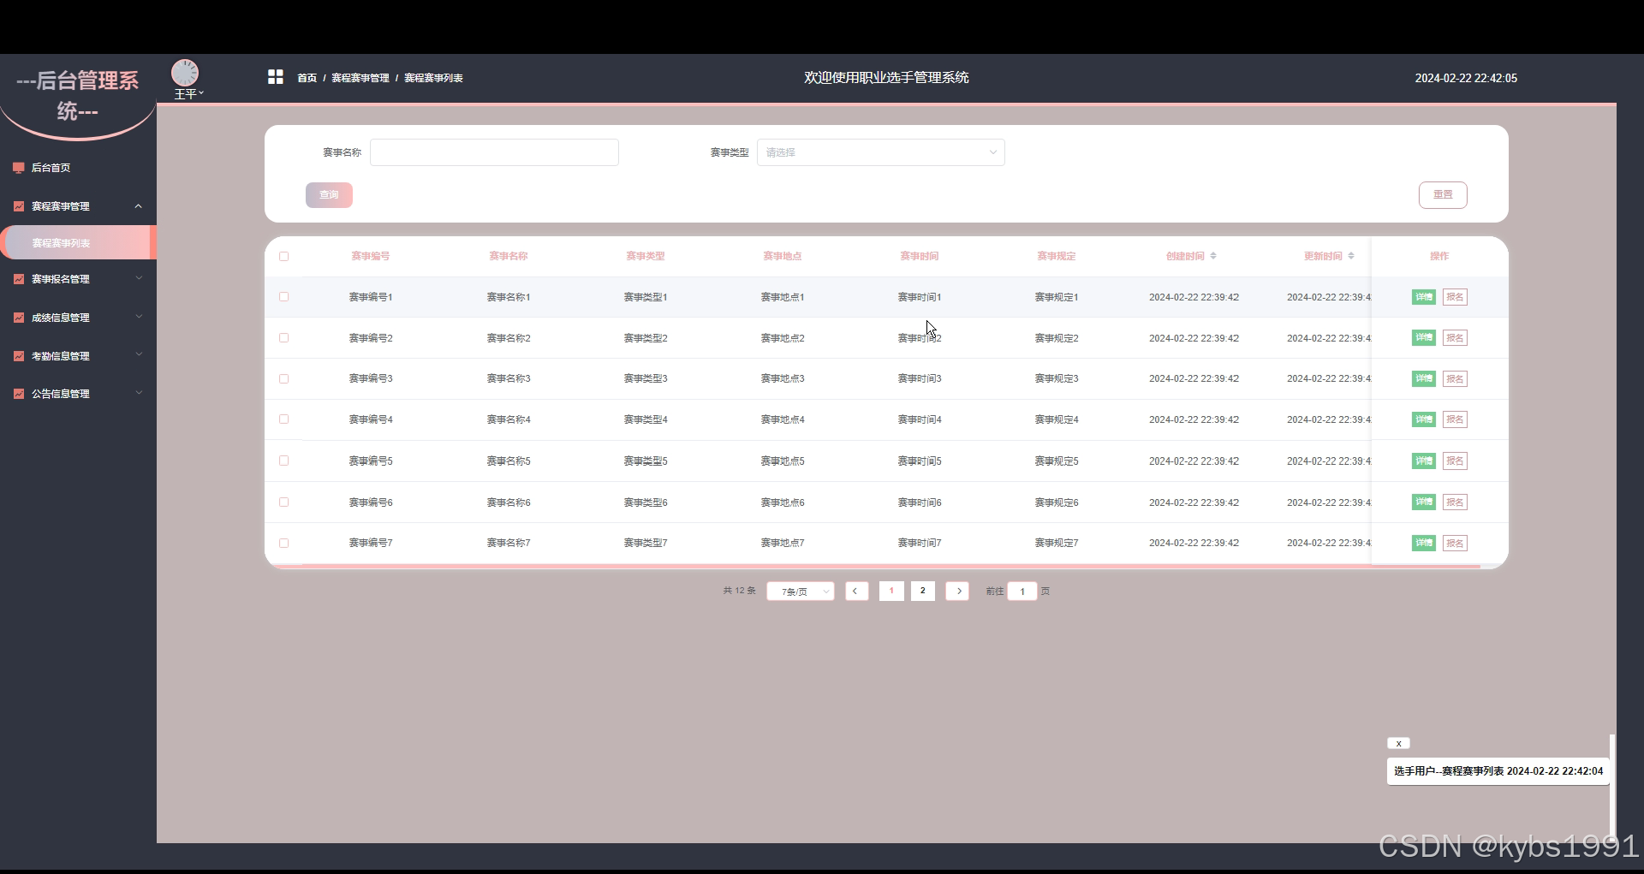The width and height of the screenshot is (1644, 874).
Task: Close the notification popup with x
Action: pyautogui.click(x=1398, y=743)
